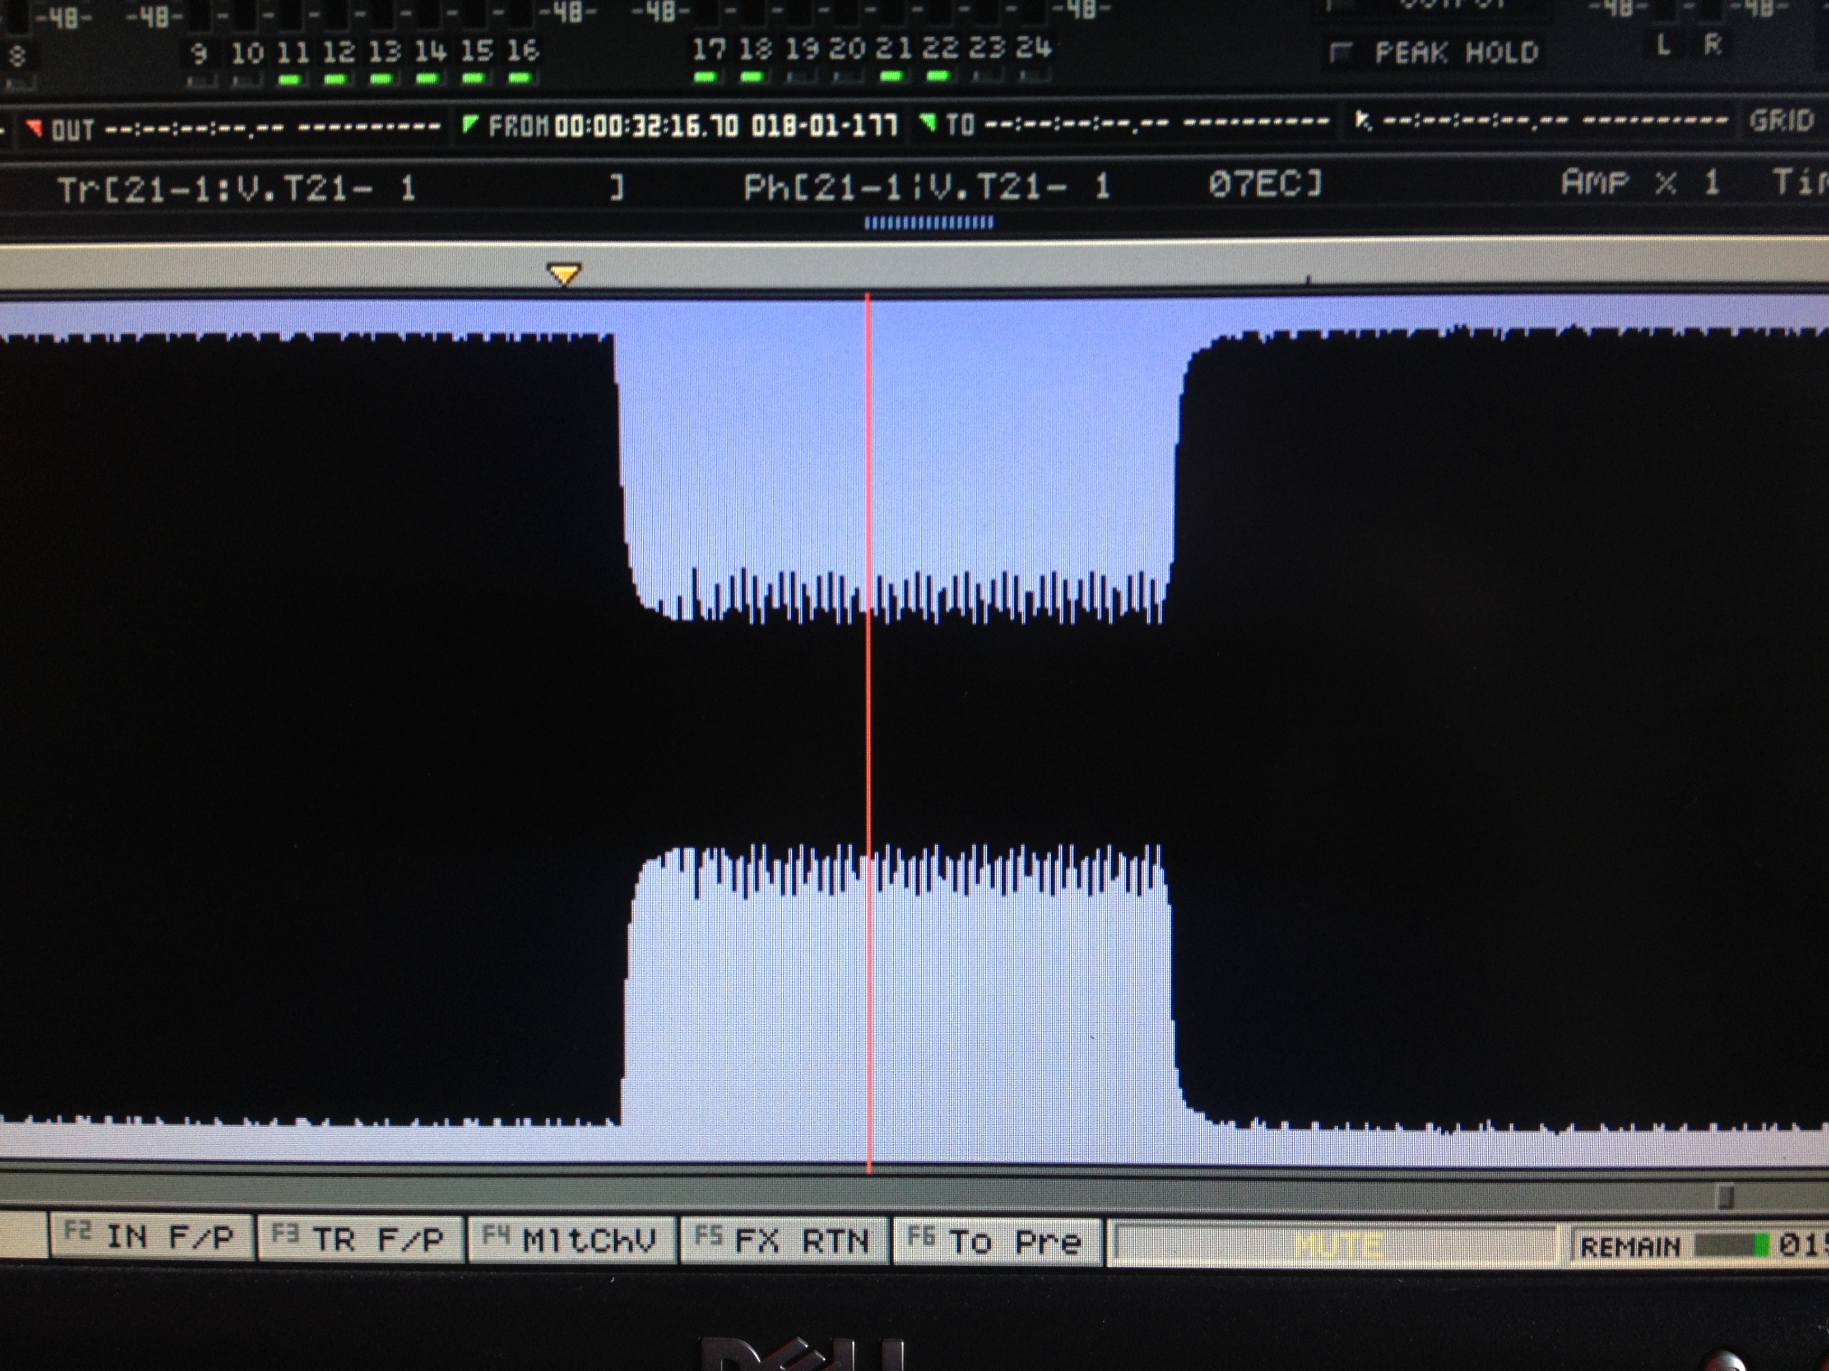Screen dimensions: 1829x1371
Task: Click track 21 green indicator light
Action: tap(892, 76)
